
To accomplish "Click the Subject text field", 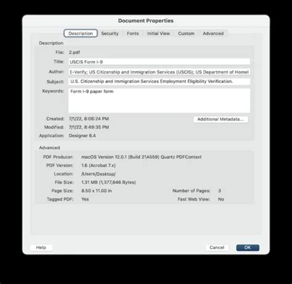I will (159, 81).
